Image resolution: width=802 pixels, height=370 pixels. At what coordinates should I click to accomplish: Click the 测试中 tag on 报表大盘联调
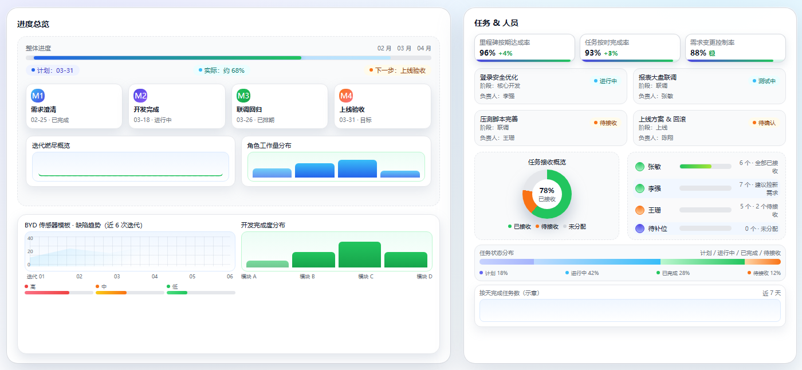coord(764,81)
